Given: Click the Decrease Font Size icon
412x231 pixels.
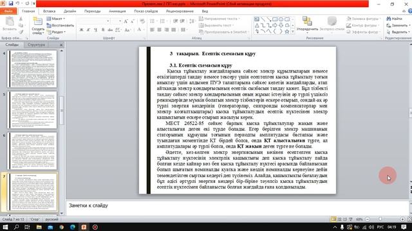Looking at the screenshot, I should 133,21.
